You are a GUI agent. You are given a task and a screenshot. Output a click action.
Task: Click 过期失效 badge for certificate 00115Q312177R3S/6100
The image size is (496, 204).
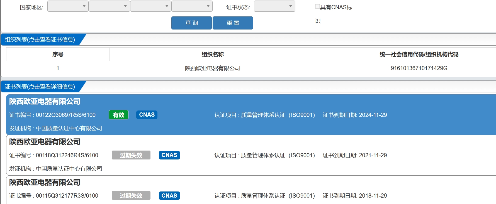click(x=131, y=195)
